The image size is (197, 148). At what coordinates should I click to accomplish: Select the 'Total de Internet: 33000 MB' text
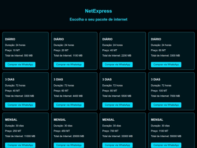pos(117,136)
